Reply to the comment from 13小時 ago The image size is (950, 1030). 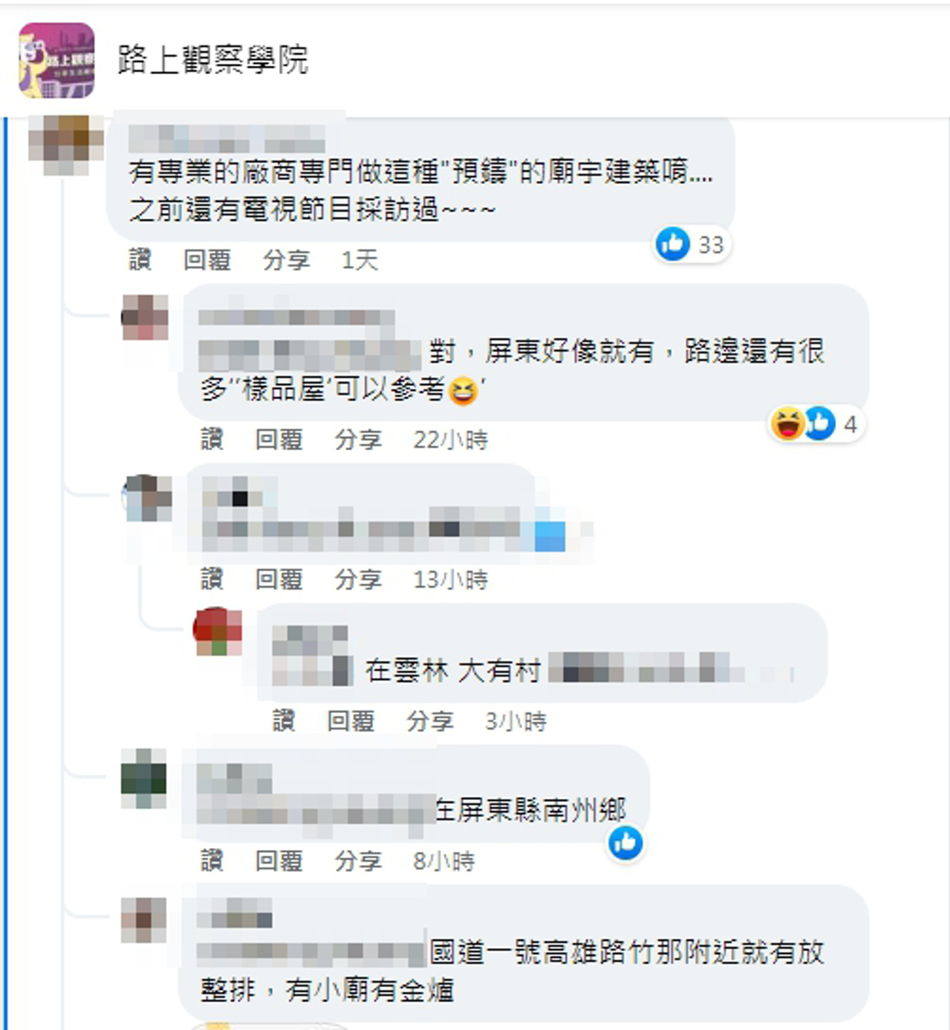coord(279,579)
